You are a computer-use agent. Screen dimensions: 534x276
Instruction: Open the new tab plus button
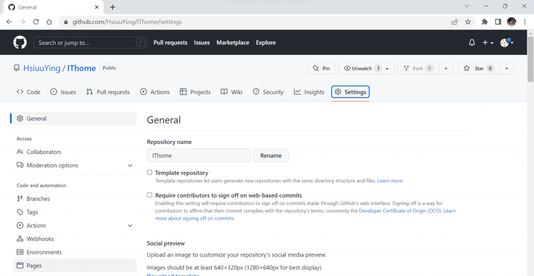click(x=113, y=7)
